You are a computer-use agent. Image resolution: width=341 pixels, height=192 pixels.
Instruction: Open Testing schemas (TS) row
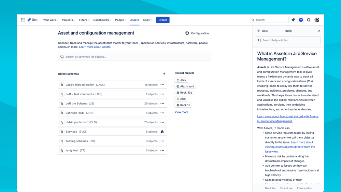(x=112, y=141)
